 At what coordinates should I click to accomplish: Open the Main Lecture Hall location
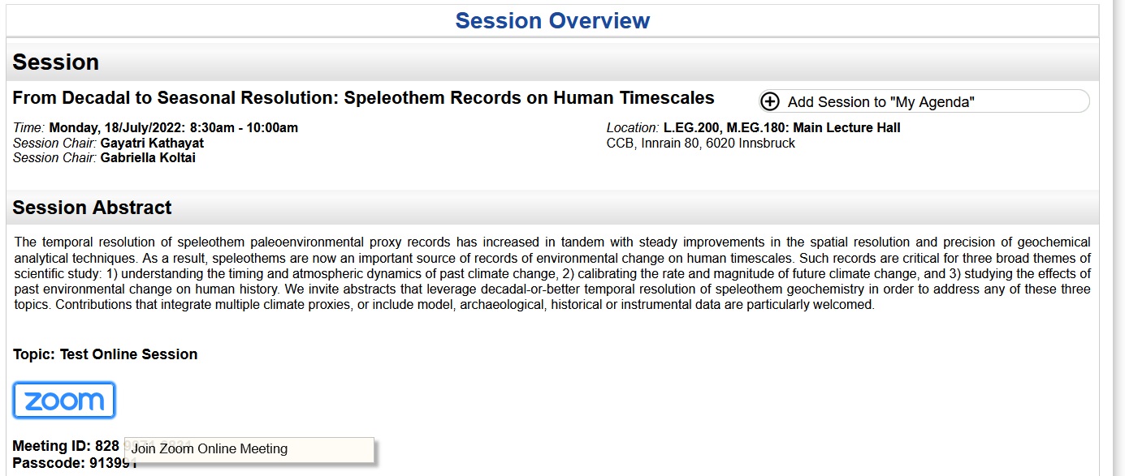(781, 127)
